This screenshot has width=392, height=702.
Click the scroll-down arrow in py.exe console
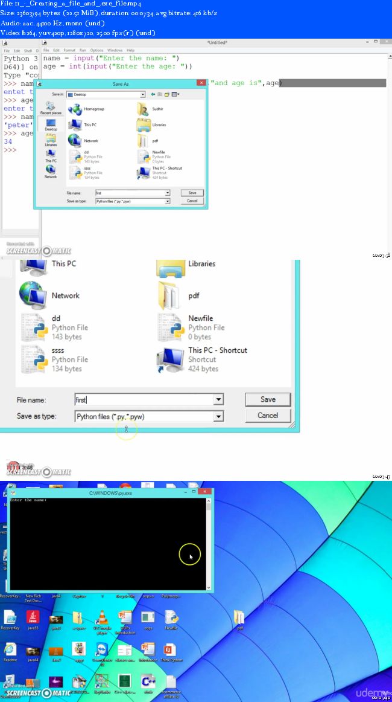(208, 587)
